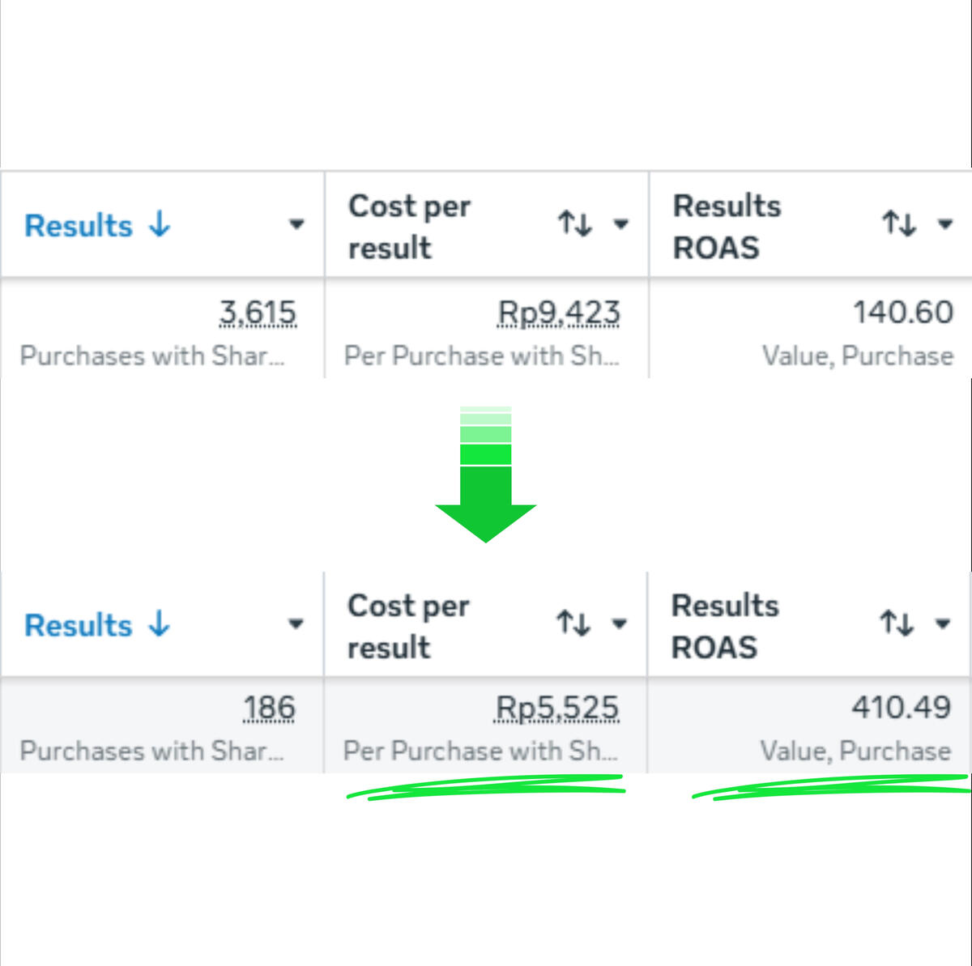Click the green downward arrow graphic
972x966 pixels.
486,474
